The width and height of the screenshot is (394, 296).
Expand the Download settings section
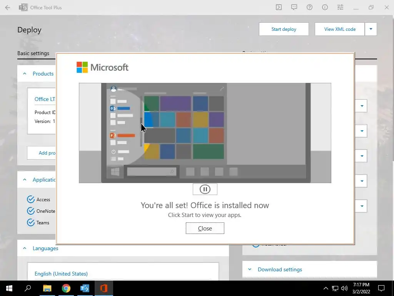click(249, 269)
